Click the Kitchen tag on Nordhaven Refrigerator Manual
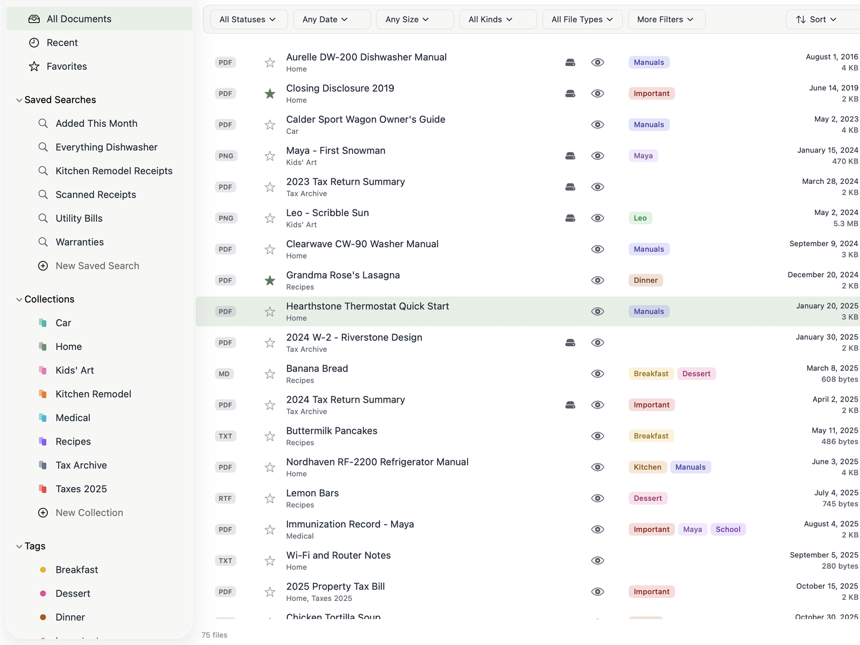The height and width of the screenshot is (645, 860). pos(647,467)
